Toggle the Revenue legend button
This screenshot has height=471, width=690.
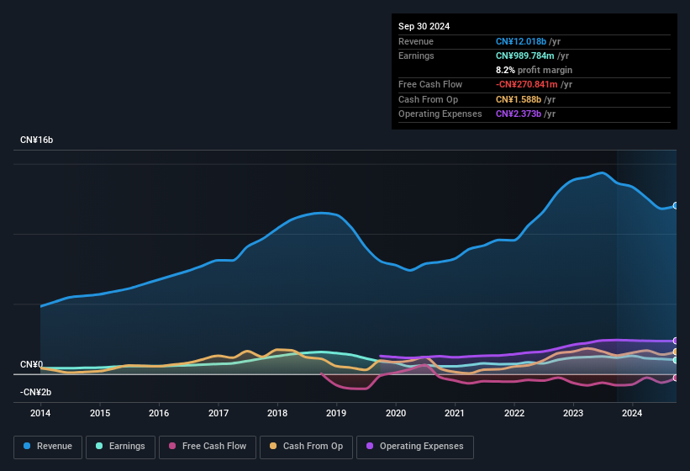point(48,447)
